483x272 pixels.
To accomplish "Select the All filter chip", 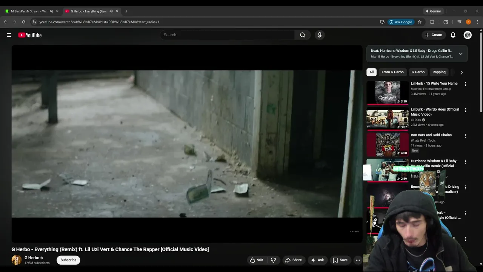I will pyautogui.click(x=372, y=72).
